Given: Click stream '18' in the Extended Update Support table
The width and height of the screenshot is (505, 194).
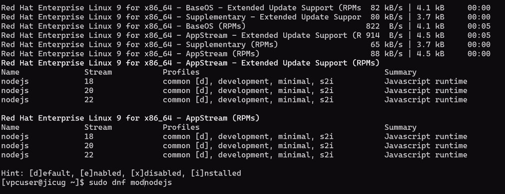Looking at the screenshot, I should pos(89,82).
